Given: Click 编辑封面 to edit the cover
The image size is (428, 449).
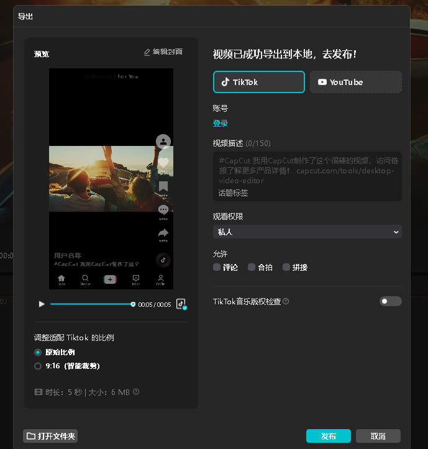Looking at the screenshot, I should tap(163, 52).
